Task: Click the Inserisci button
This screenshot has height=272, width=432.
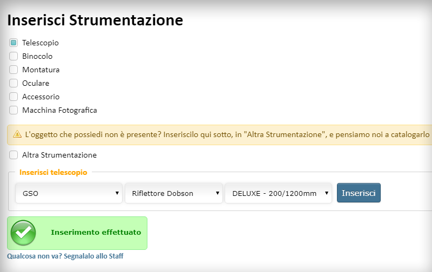Action: coord(359,193)
